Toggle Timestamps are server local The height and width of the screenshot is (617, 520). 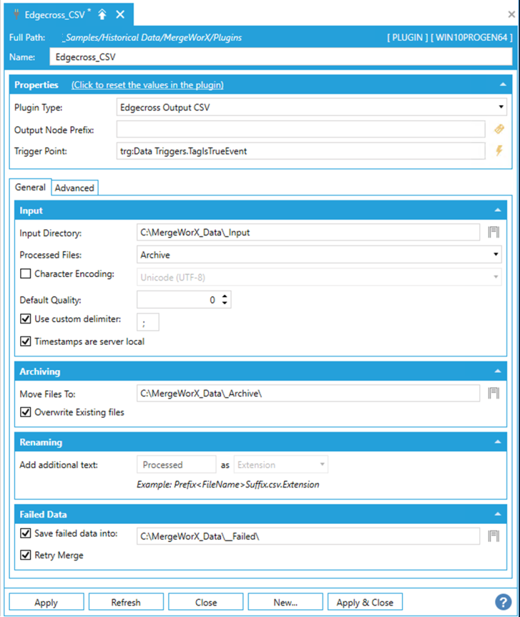[x=26, y=341]
